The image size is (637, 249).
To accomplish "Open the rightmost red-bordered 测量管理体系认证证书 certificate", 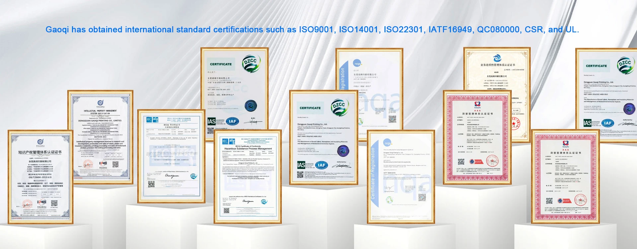I will (x=566, y=177).
